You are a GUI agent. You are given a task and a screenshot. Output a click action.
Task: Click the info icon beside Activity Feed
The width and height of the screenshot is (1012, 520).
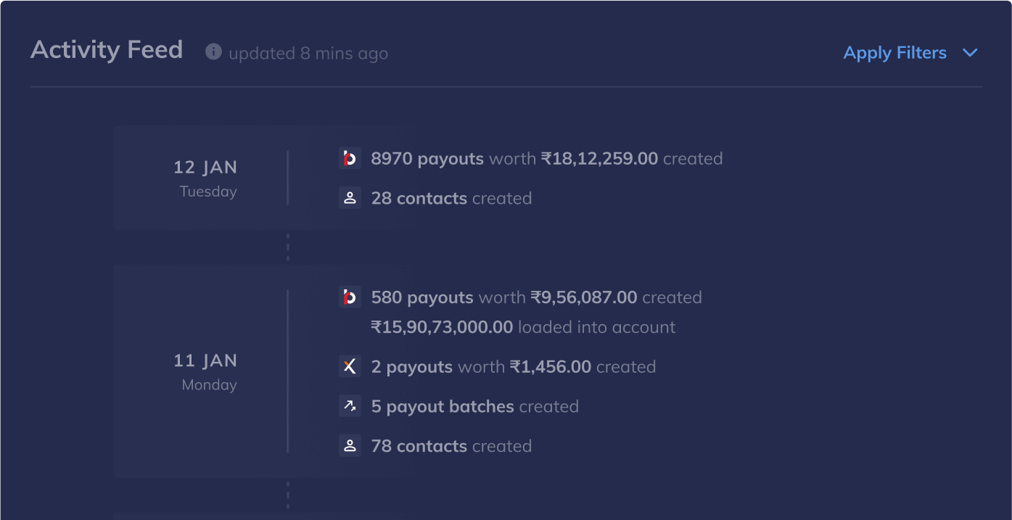tap(213, 51)
